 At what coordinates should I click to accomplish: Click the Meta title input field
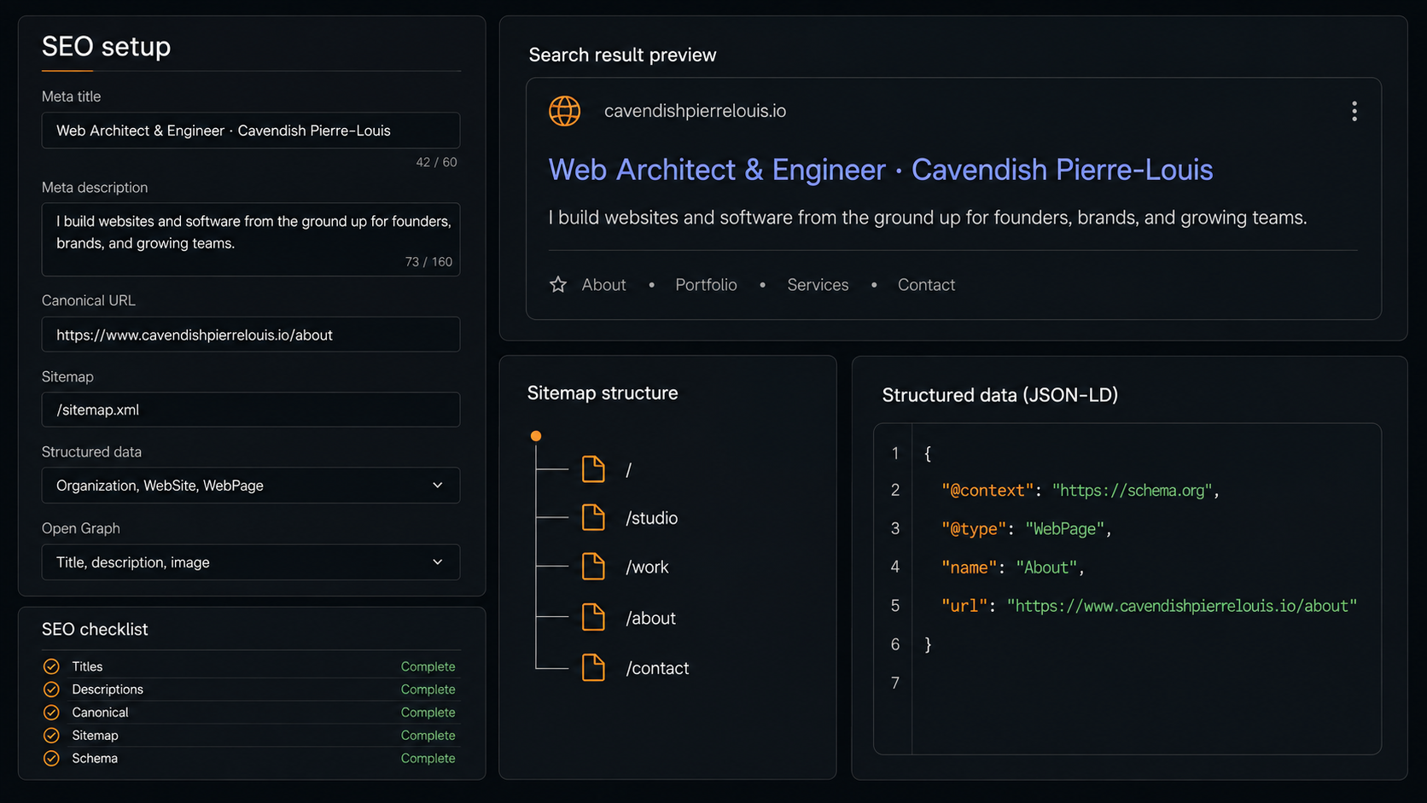click(x=251, y=131)
